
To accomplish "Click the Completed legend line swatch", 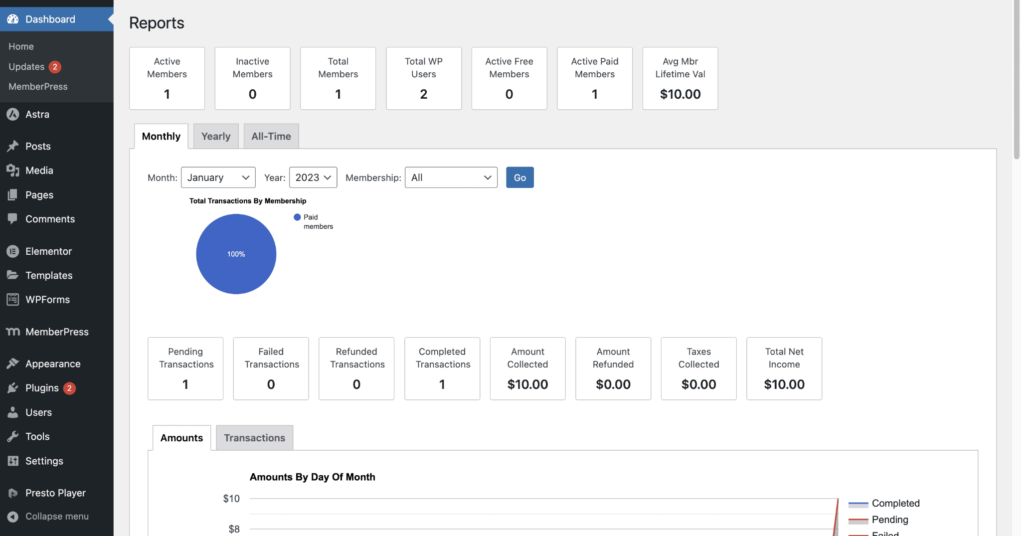I will click(x=858, y=504).
